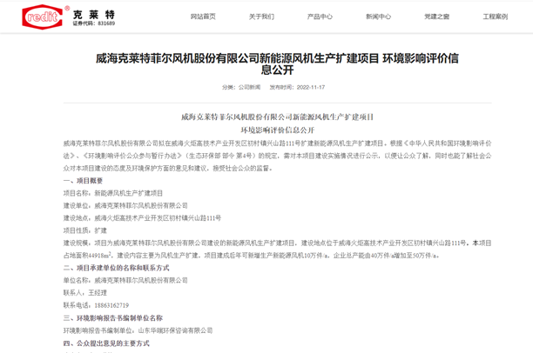Click the centered body title 新能源风机生产扩建项目
This screenshot has width=533, height=353.
[x=277, y=117]
